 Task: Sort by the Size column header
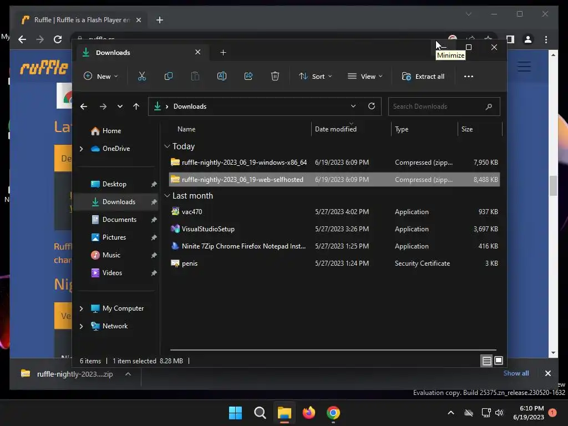pyautogui.click(x=467, y=129)
